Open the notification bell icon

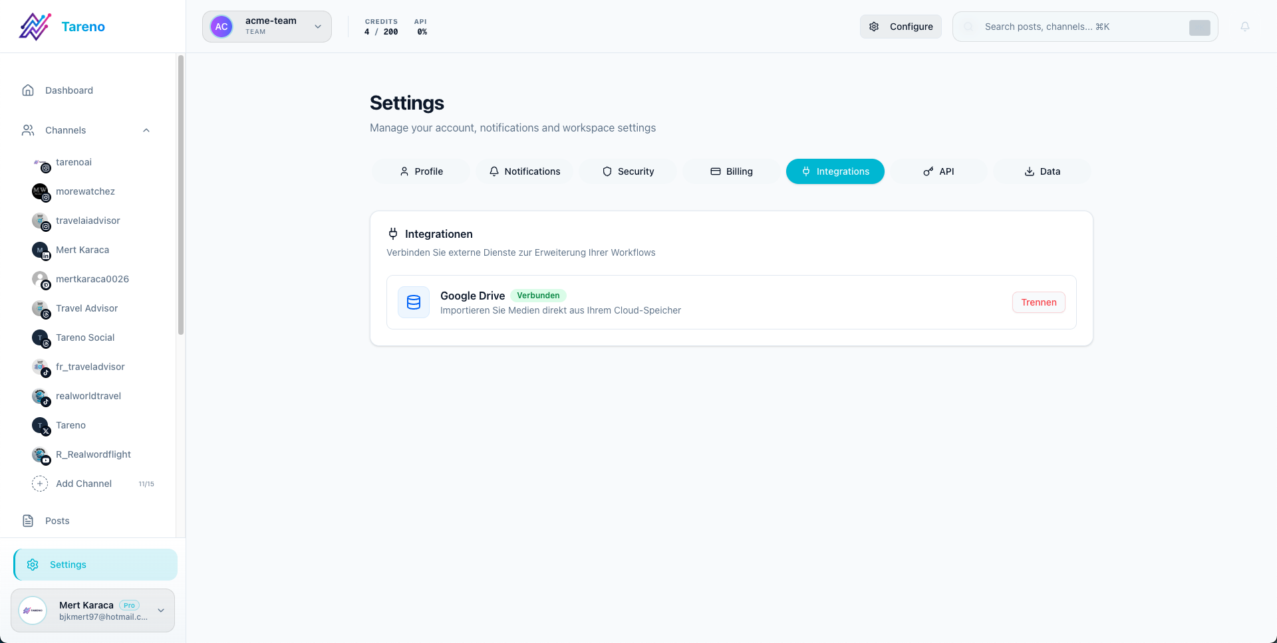pyautogui.click(x=1244, y=27)
